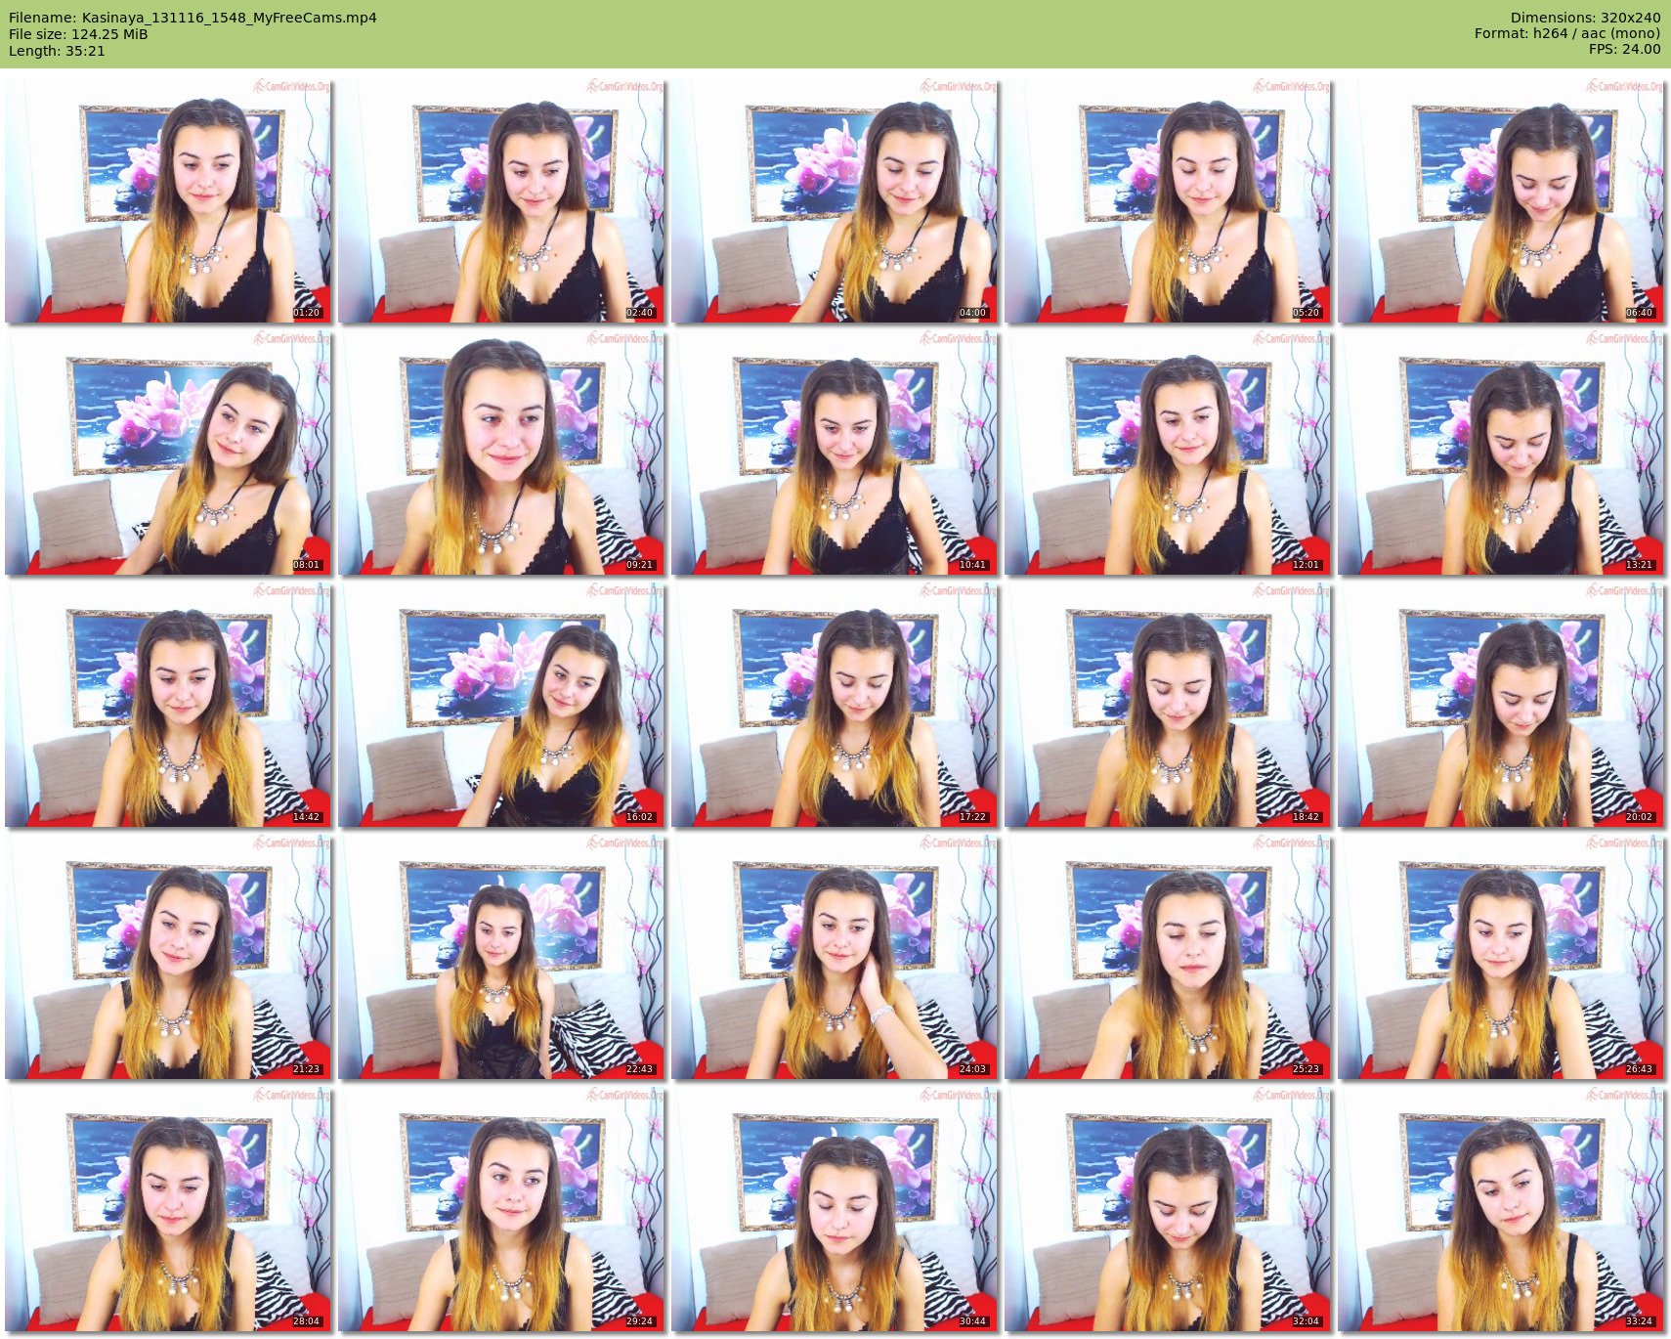Select the thumbnail marked 17:22

coord(835,705)
